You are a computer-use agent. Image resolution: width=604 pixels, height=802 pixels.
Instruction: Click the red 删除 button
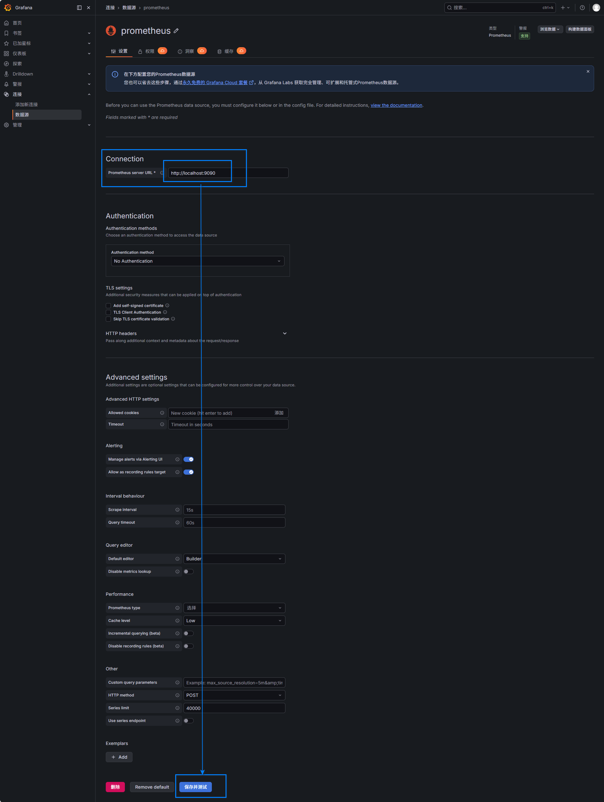(115, 787)
